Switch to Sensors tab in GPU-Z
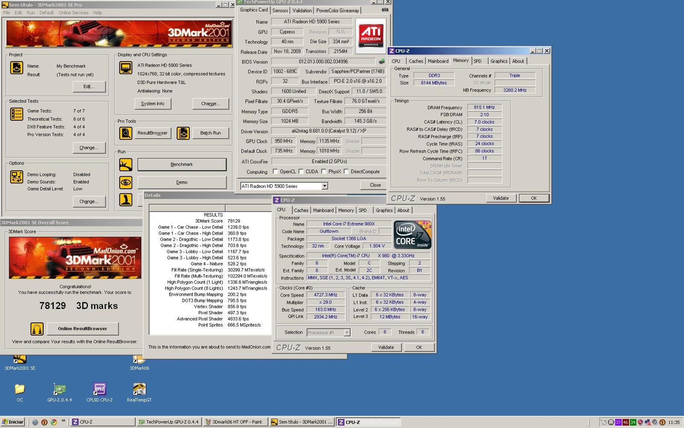This screenshot has height=428, width=684. (280, 11)
